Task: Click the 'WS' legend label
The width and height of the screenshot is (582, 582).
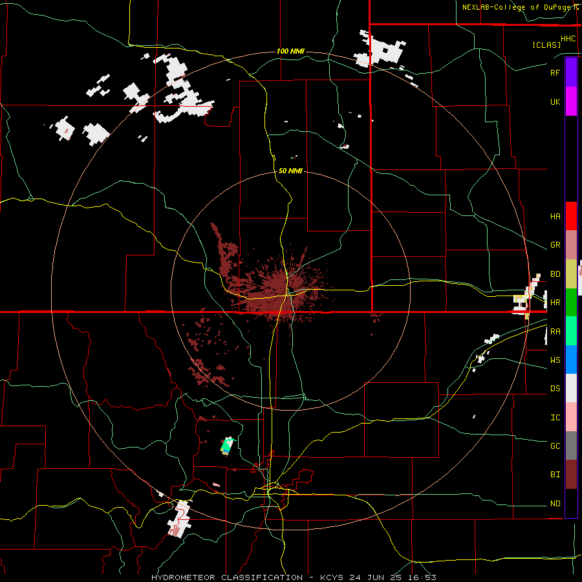Action: point(555,360)
